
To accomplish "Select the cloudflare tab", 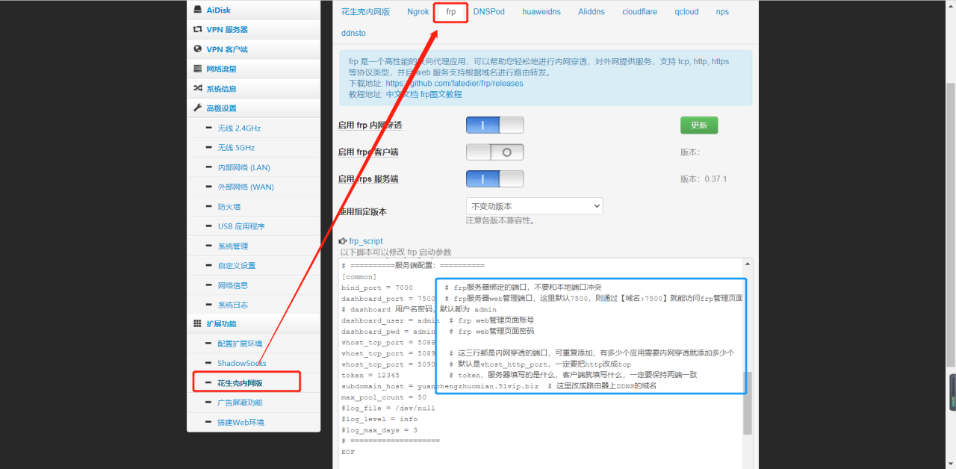I will coord(640,11).
